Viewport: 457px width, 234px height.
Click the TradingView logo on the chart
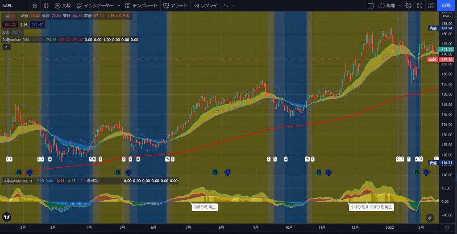click(7, 218)
